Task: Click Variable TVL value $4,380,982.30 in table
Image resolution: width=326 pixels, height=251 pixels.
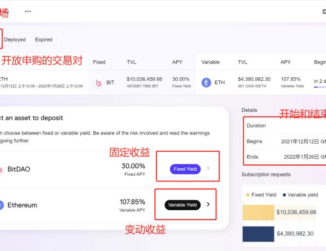Action: (x=254, y=79)
